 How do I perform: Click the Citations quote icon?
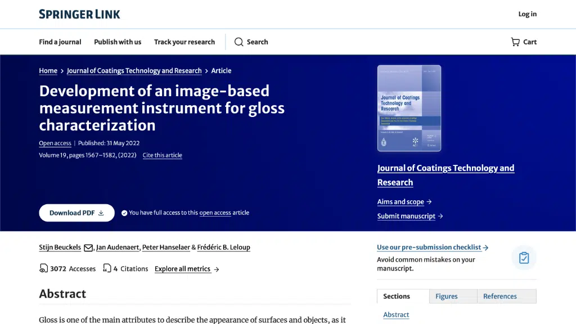tap(107, 269)
